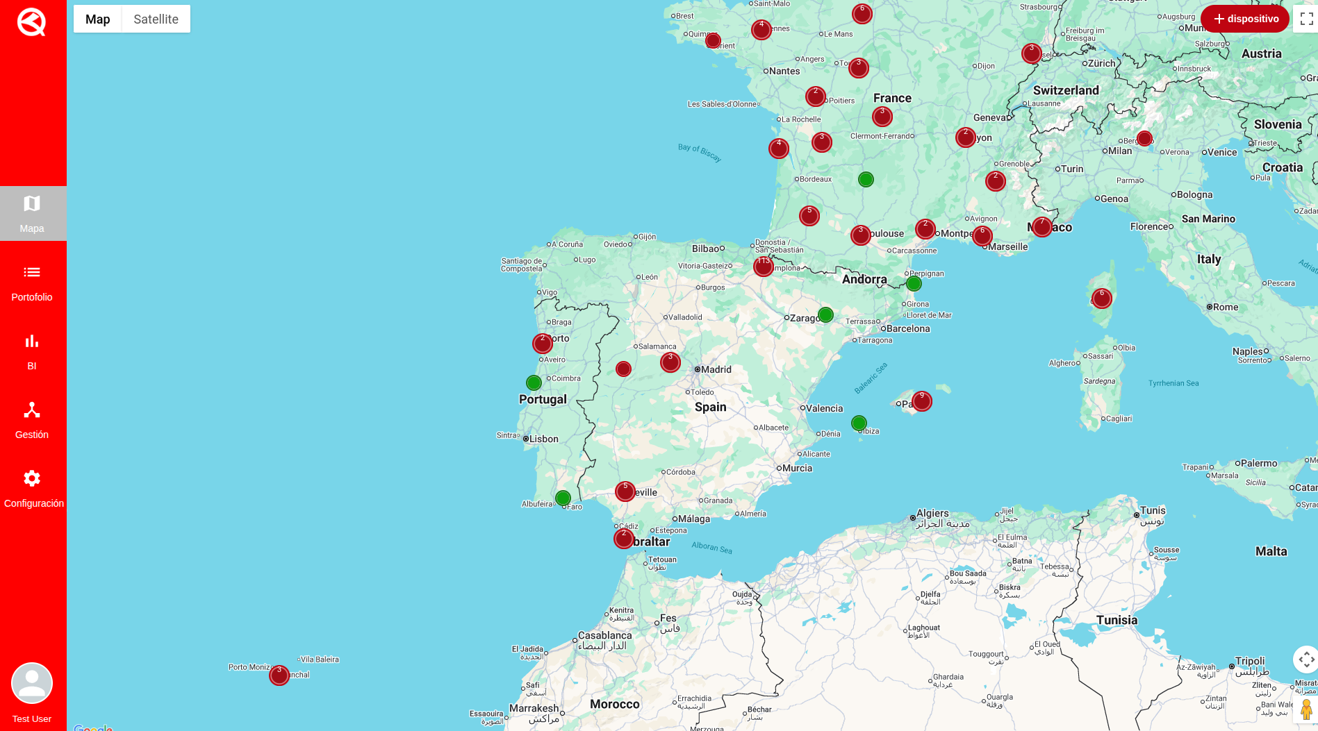The image size is (1318, 731).
Task: Open Configuración settings
Action: pos(33,489)
